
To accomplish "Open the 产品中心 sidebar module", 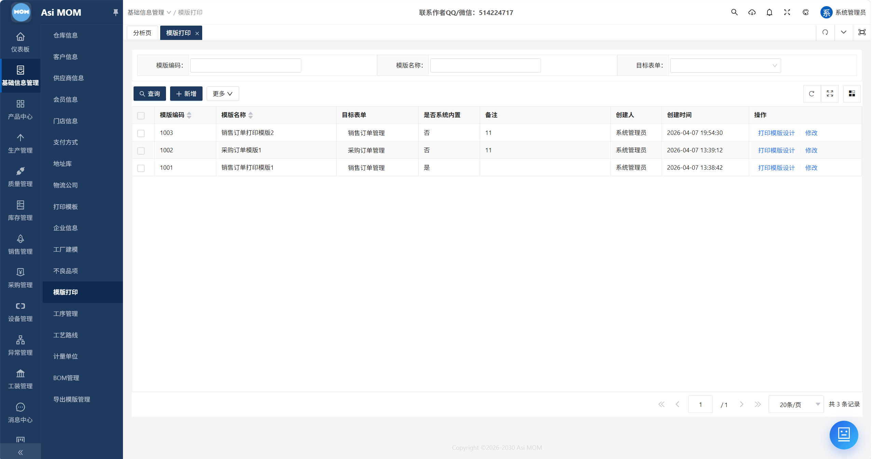I will click(x=20, y=109).
